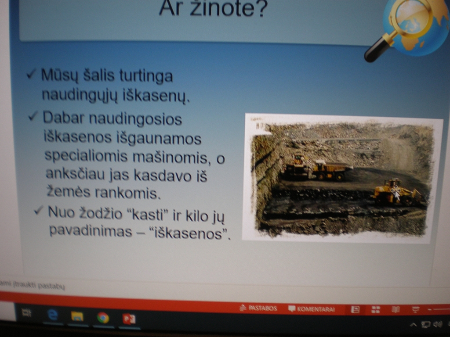Start the slide show from the status bar
The height and width of the screenshot is (337, 450).
click(x=415, y=309)
